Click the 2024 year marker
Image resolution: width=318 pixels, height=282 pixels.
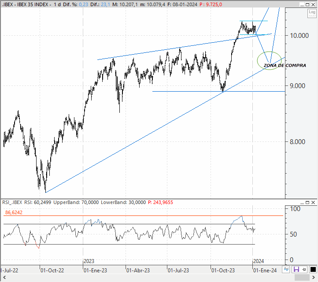pyautogui.click(x=259, y=261)
